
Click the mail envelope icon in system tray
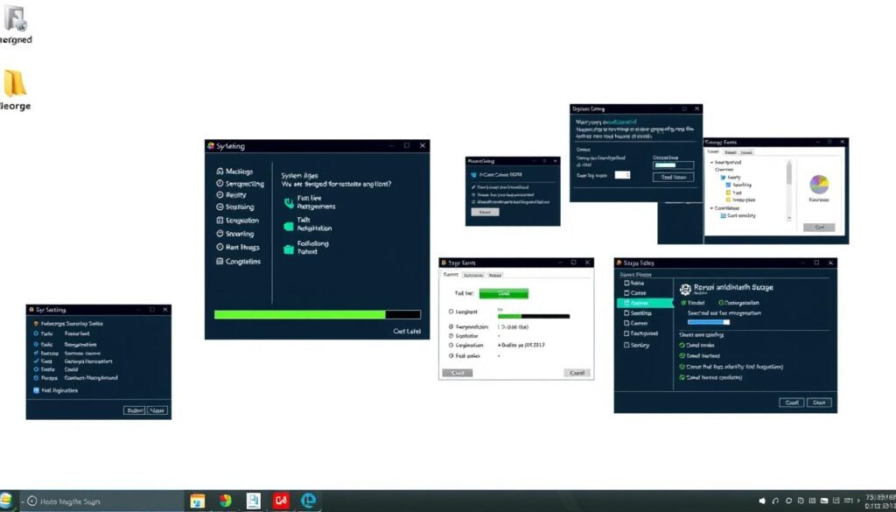point(824,501)
